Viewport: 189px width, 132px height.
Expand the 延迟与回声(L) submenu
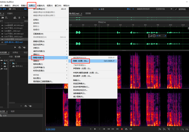tap(48, 44)
